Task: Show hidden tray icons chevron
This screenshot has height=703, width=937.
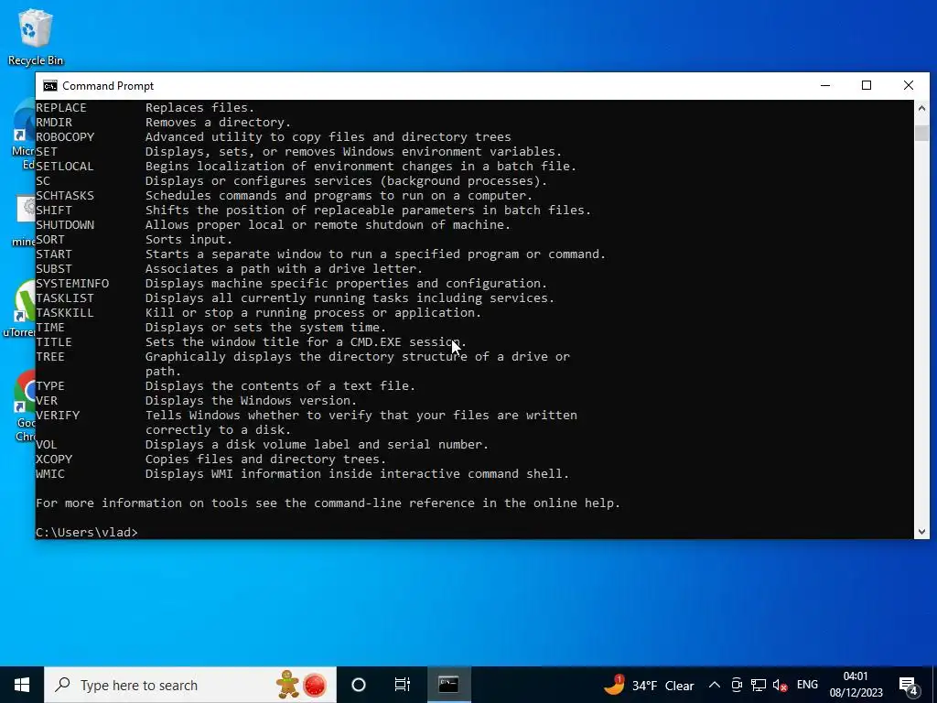Action: pos(715,685)
